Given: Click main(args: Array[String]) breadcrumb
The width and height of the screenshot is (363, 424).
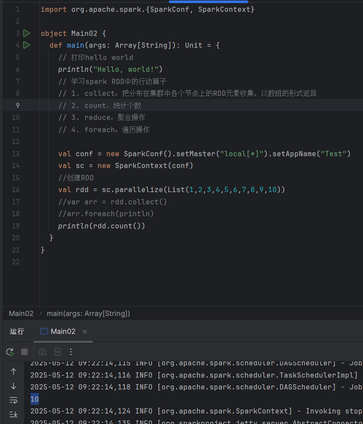Looking at the screenshot, I should [x=88, y=313].
